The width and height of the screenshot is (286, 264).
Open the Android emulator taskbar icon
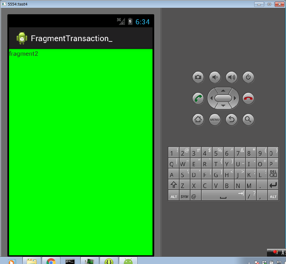pos(128,261)
